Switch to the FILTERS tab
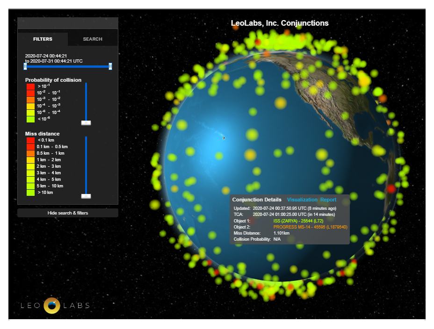This screenshot has width=434, height=329. [x=43, y=39]
